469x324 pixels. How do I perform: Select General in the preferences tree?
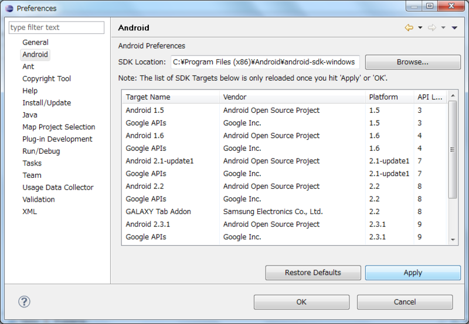(35, 42)
